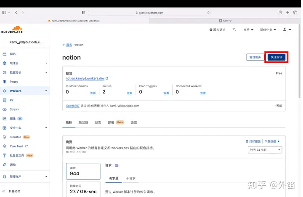This screenshot has height=197, width=303.
Task: Switch to the 设置 settings tab
Action: 134,122
